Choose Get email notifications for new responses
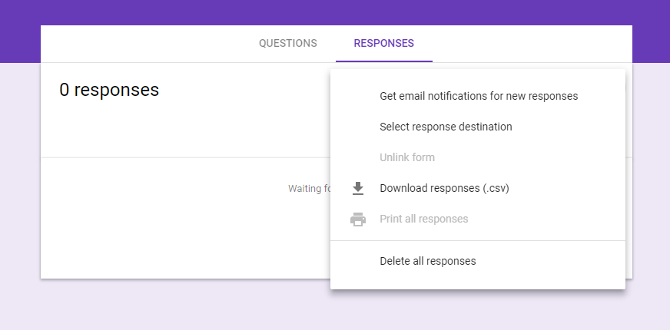Image resolution: width=670 pixels, height=330 pixels. [479, 96]
